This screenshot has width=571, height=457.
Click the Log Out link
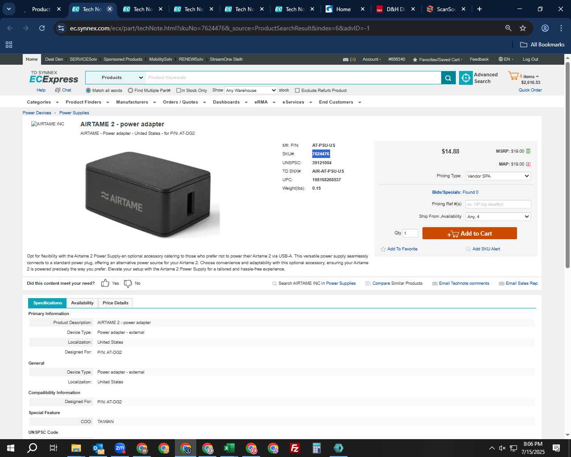530,59
